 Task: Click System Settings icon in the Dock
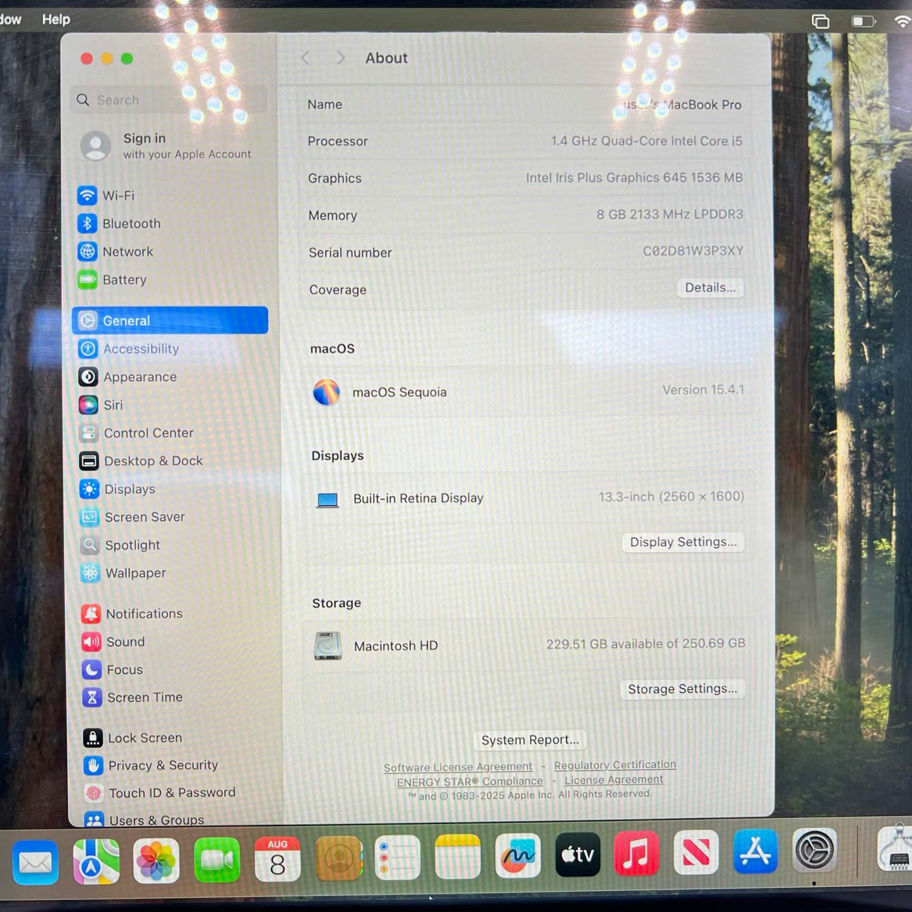[815, 850]
